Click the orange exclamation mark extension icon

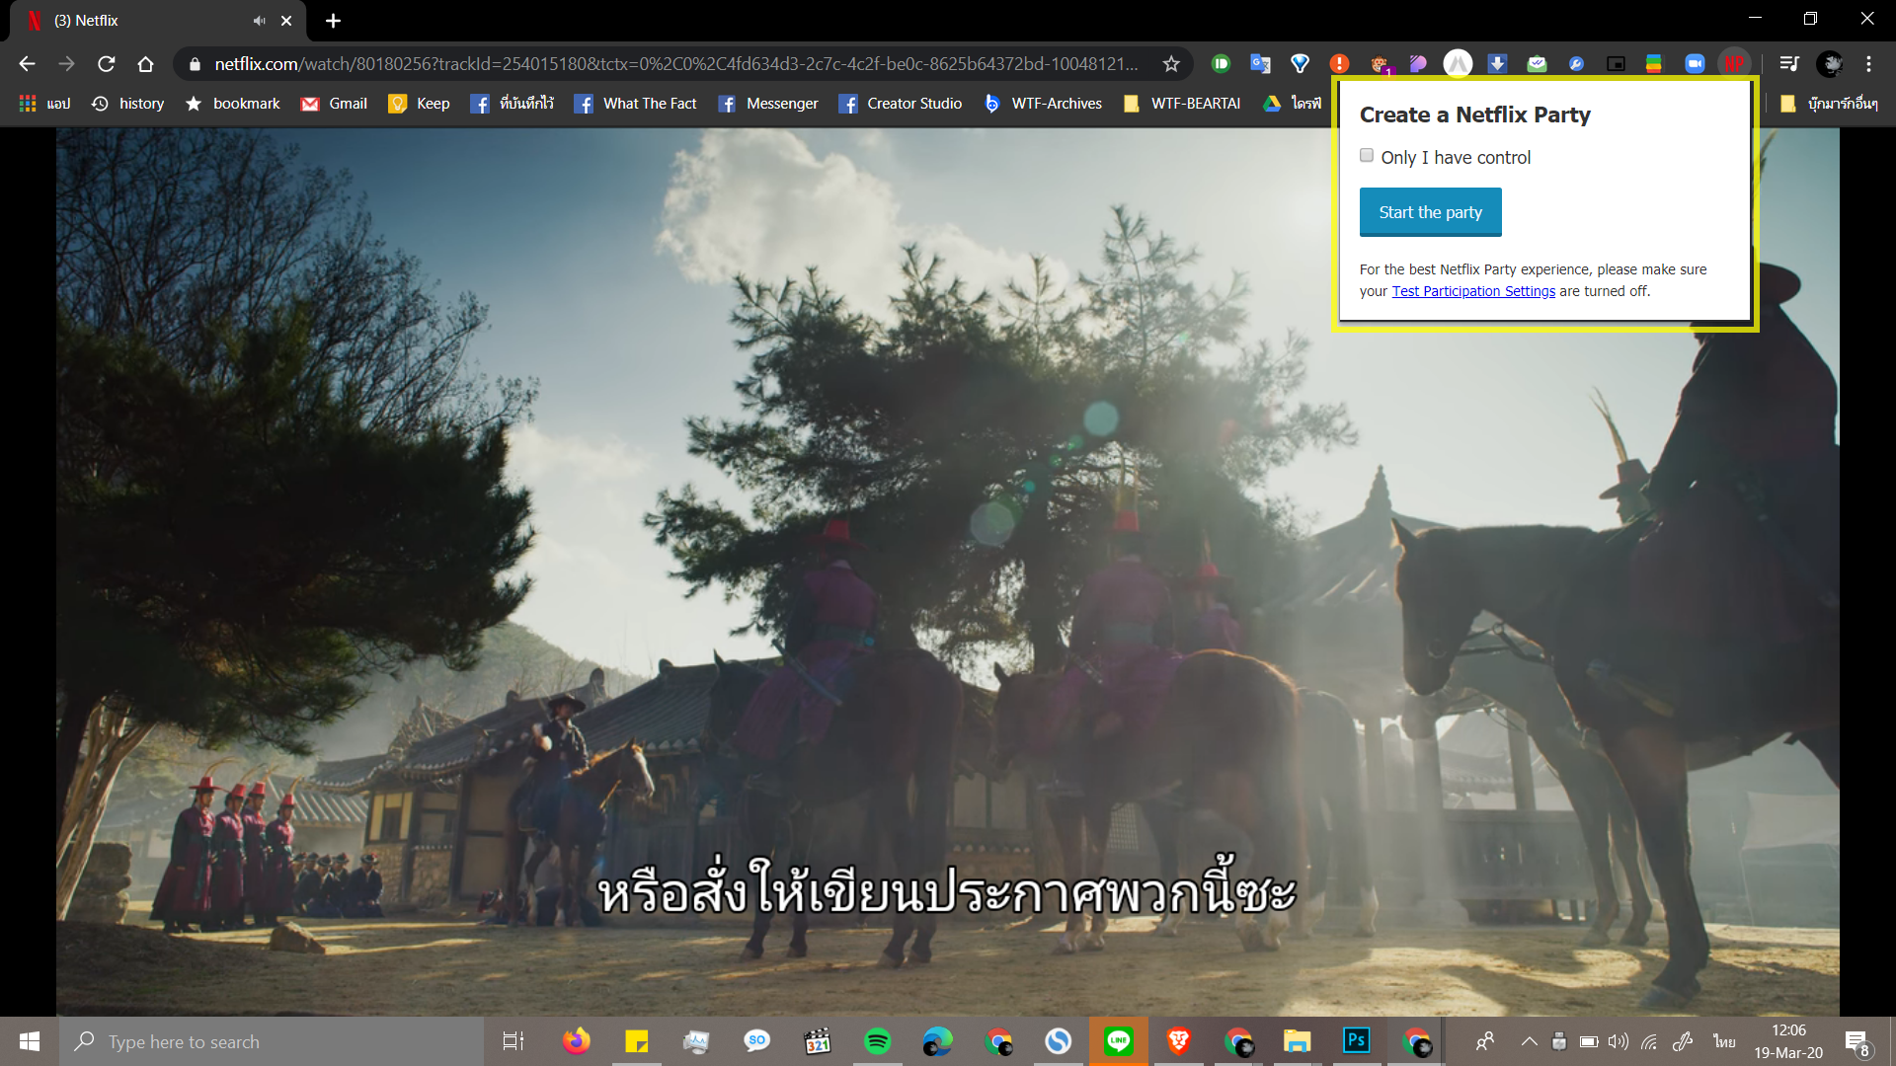point(1339,64)
